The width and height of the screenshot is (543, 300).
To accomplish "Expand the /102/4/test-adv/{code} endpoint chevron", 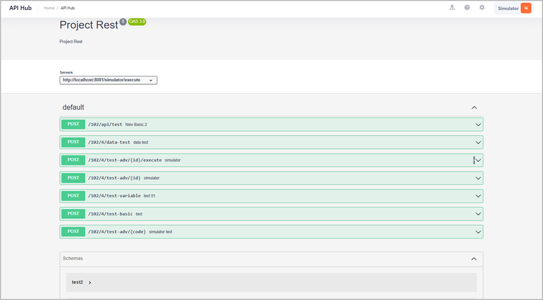I will tap(478, 232).
